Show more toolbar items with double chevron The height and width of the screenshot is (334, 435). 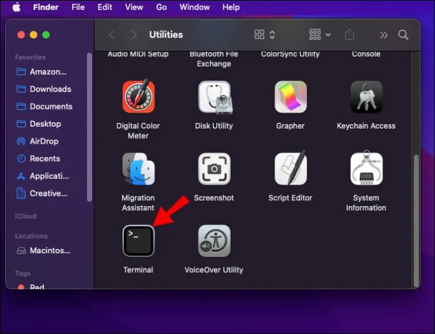[x=384, y=35]
